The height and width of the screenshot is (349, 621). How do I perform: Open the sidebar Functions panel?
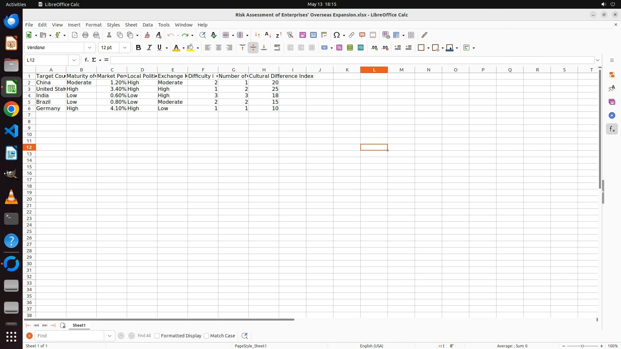[x=612, y=129]
